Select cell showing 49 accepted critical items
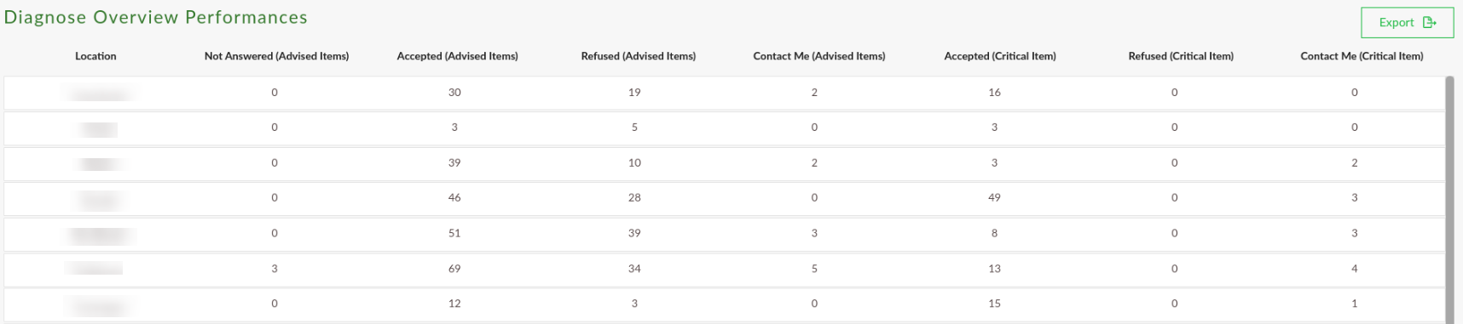This screenshot has width=1463, height=324. click(x=994, y=198)
